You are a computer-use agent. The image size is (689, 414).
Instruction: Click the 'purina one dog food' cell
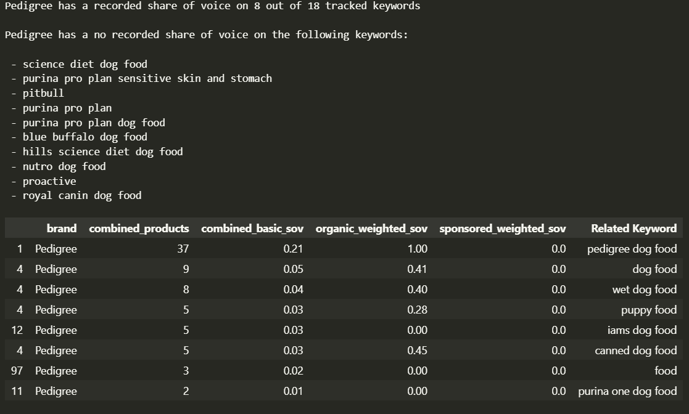(627, 391)
